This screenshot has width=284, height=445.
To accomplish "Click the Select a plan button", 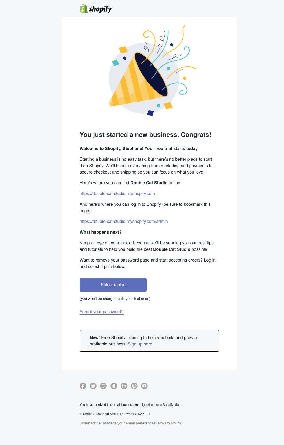I will click(x=113, y=285).
